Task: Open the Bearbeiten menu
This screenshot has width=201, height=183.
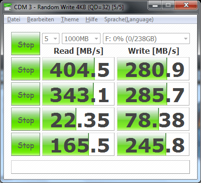Action: click(x=41, y=19)
